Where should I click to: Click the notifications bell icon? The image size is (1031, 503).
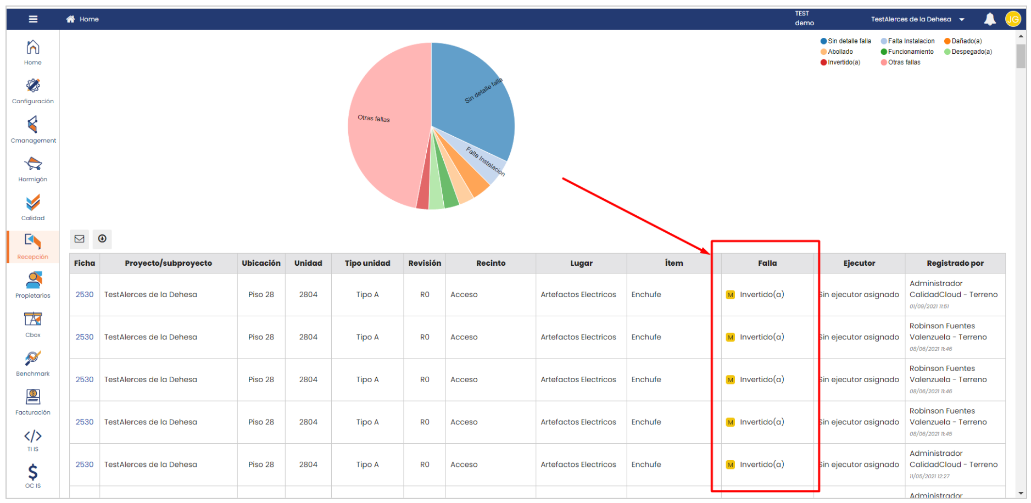click(990, 19)
